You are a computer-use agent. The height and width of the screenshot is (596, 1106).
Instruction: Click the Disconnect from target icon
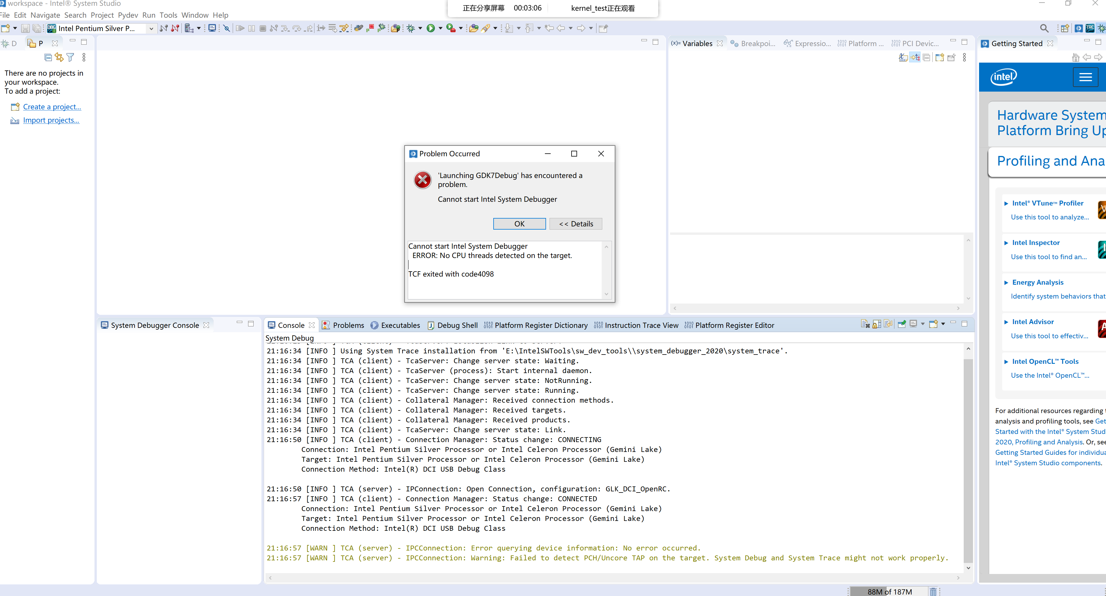tap(175, 28)
